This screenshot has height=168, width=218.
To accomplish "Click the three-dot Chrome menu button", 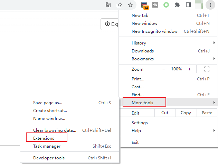I will pyautogui.click(x=210, y=5).
